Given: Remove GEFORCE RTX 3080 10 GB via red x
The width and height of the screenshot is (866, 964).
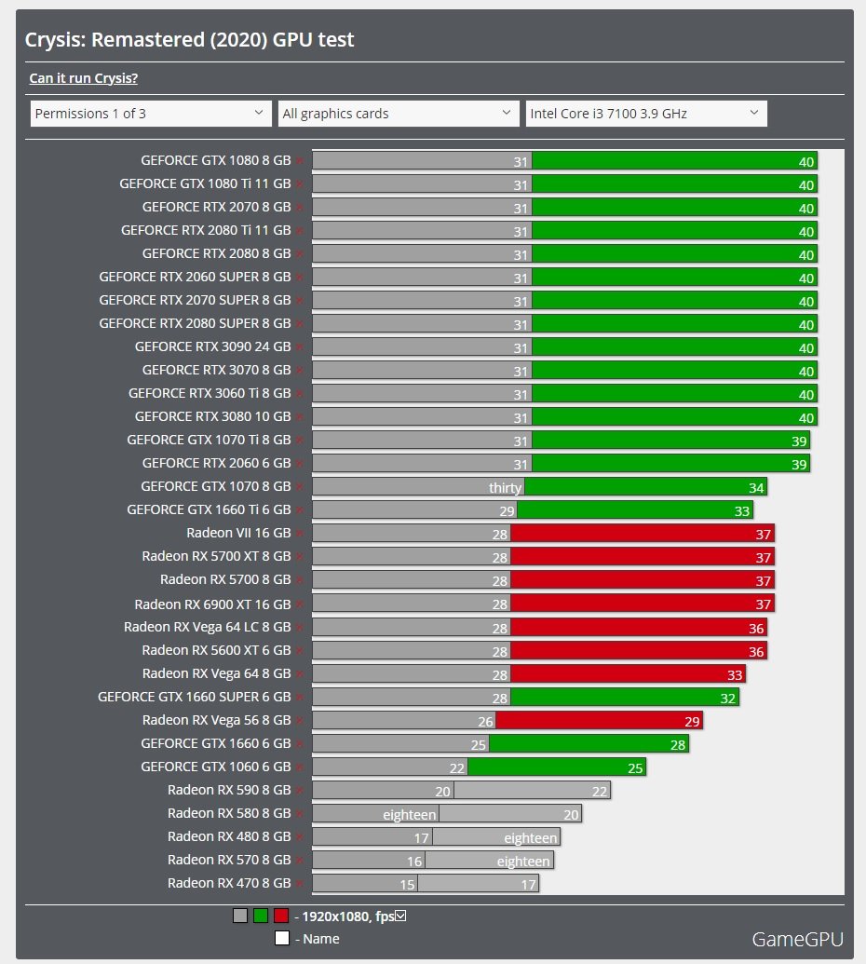Looking at the screenshot, I should [x=299, y=417].
